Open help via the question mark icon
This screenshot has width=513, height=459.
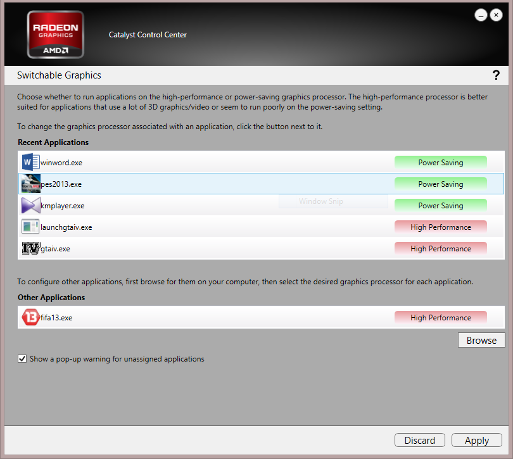tap(496, 75)
